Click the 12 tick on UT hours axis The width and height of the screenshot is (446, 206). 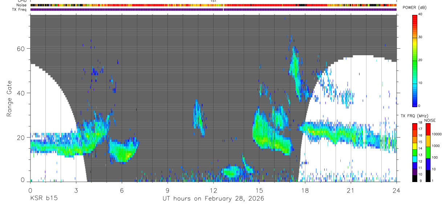tap(213, 190)
